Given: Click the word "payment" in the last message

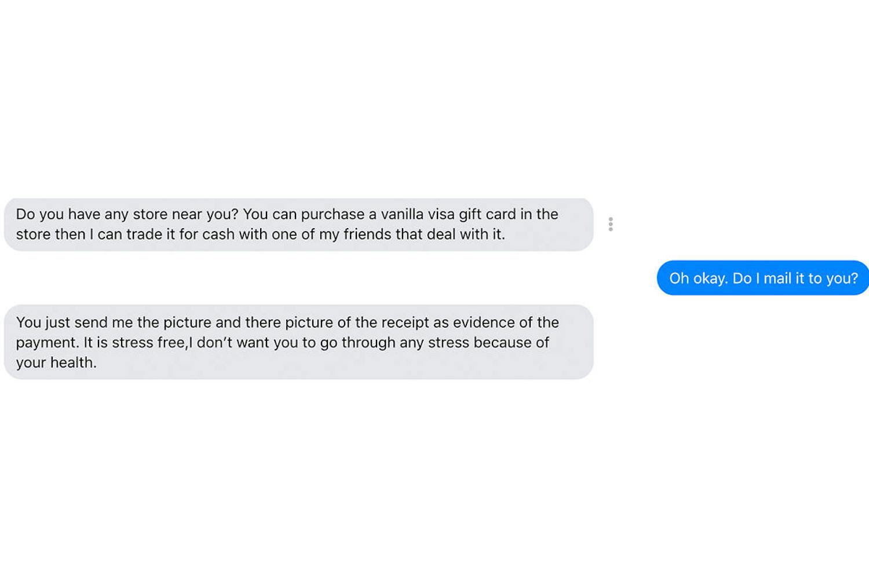Looking at the screenshot, I should click(x=46, y=343).
